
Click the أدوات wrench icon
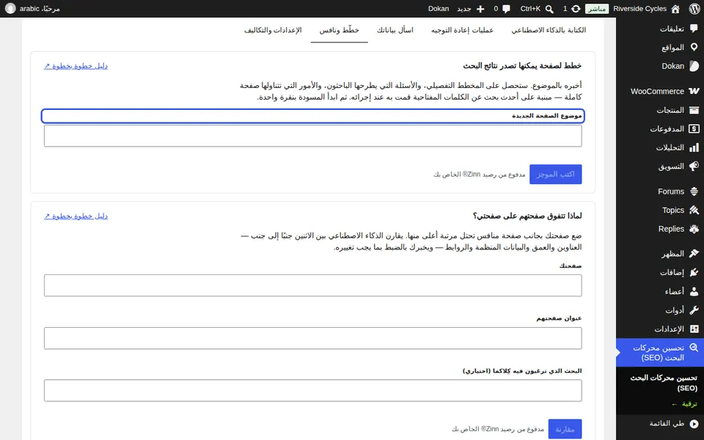tap(694, 310)
